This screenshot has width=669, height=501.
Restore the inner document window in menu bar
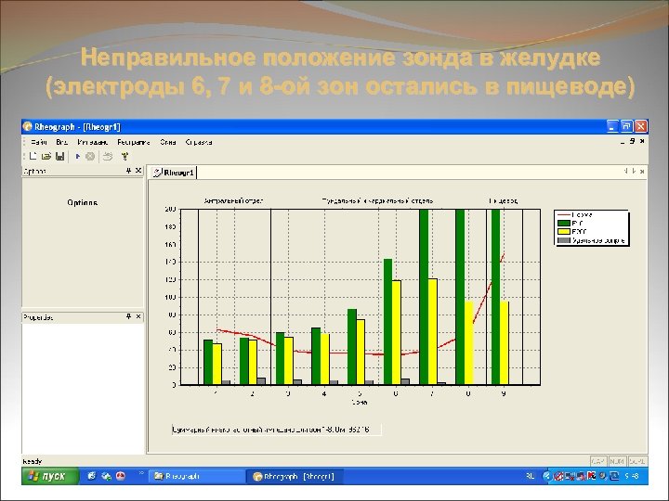(x=633, y=141)
